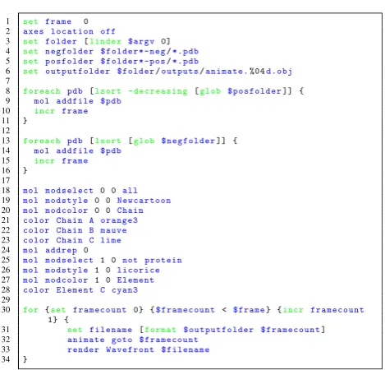Click line number 17 in the gutter

pos(6,180)
